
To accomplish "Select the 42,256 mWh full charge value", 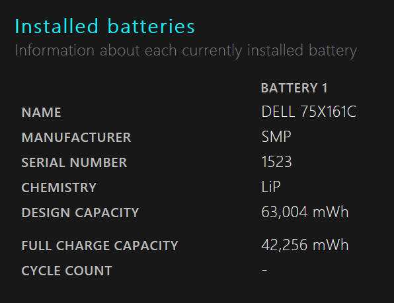I will click(x=305, y=245).
